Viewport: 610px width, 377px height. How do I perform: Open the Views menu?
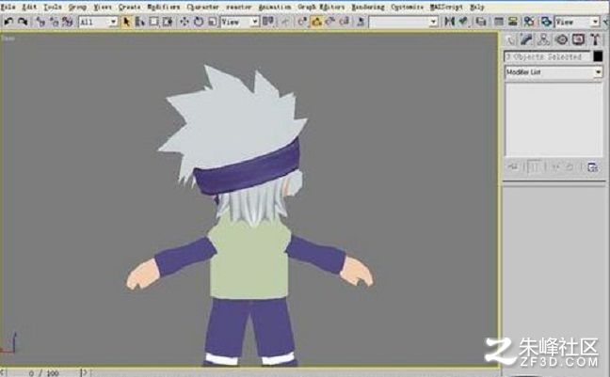[103, 7]
